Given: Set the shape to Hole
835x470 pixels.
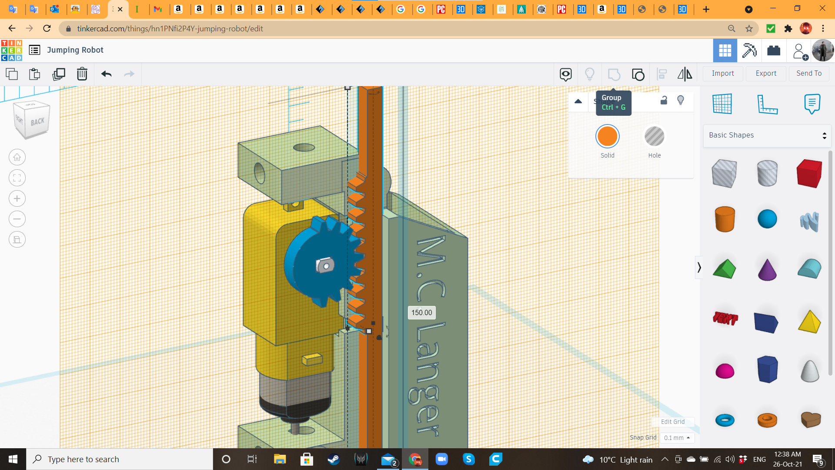Looking at the screenshot, I should (x=654, y=137).
